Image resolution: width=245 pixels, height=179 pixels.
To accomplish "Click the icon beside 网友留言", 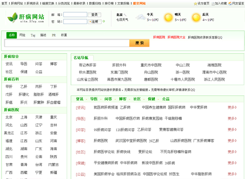I will [x=230, y=3].
